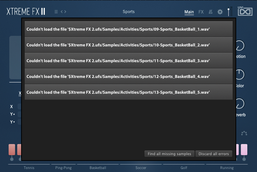
Task: Click Find all missing samples button
Action: pos(170,154)
